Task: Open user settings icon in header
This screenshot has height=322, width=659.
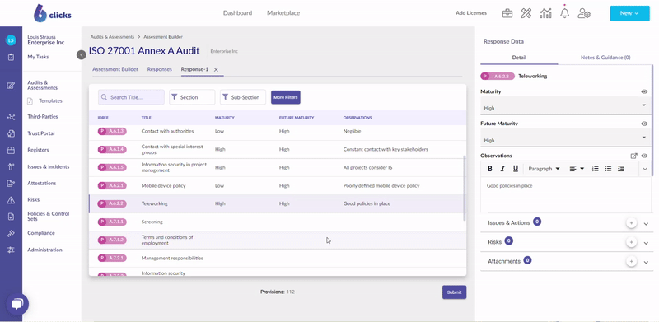Action: pyautogui.click(x=584, y=13)
